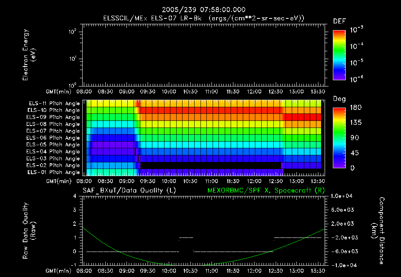Choose the ELS-02 Pitch Angle row label

[x=53, y=165]
